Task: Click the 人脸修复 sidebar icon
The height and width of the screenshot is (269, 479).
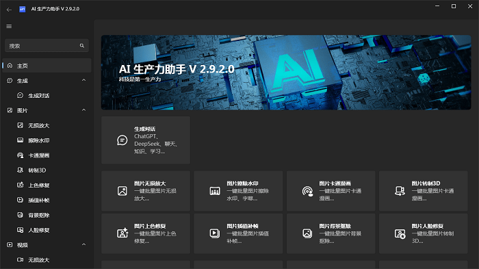Action: (x=20, y=230)
